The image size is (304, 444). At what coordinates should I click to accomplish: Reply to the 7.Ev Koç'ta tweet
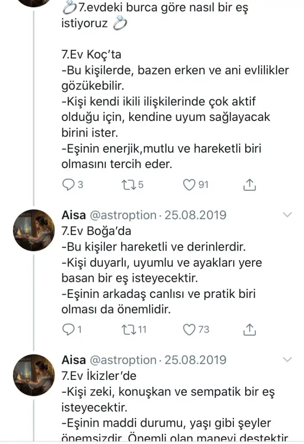(68, 185)
